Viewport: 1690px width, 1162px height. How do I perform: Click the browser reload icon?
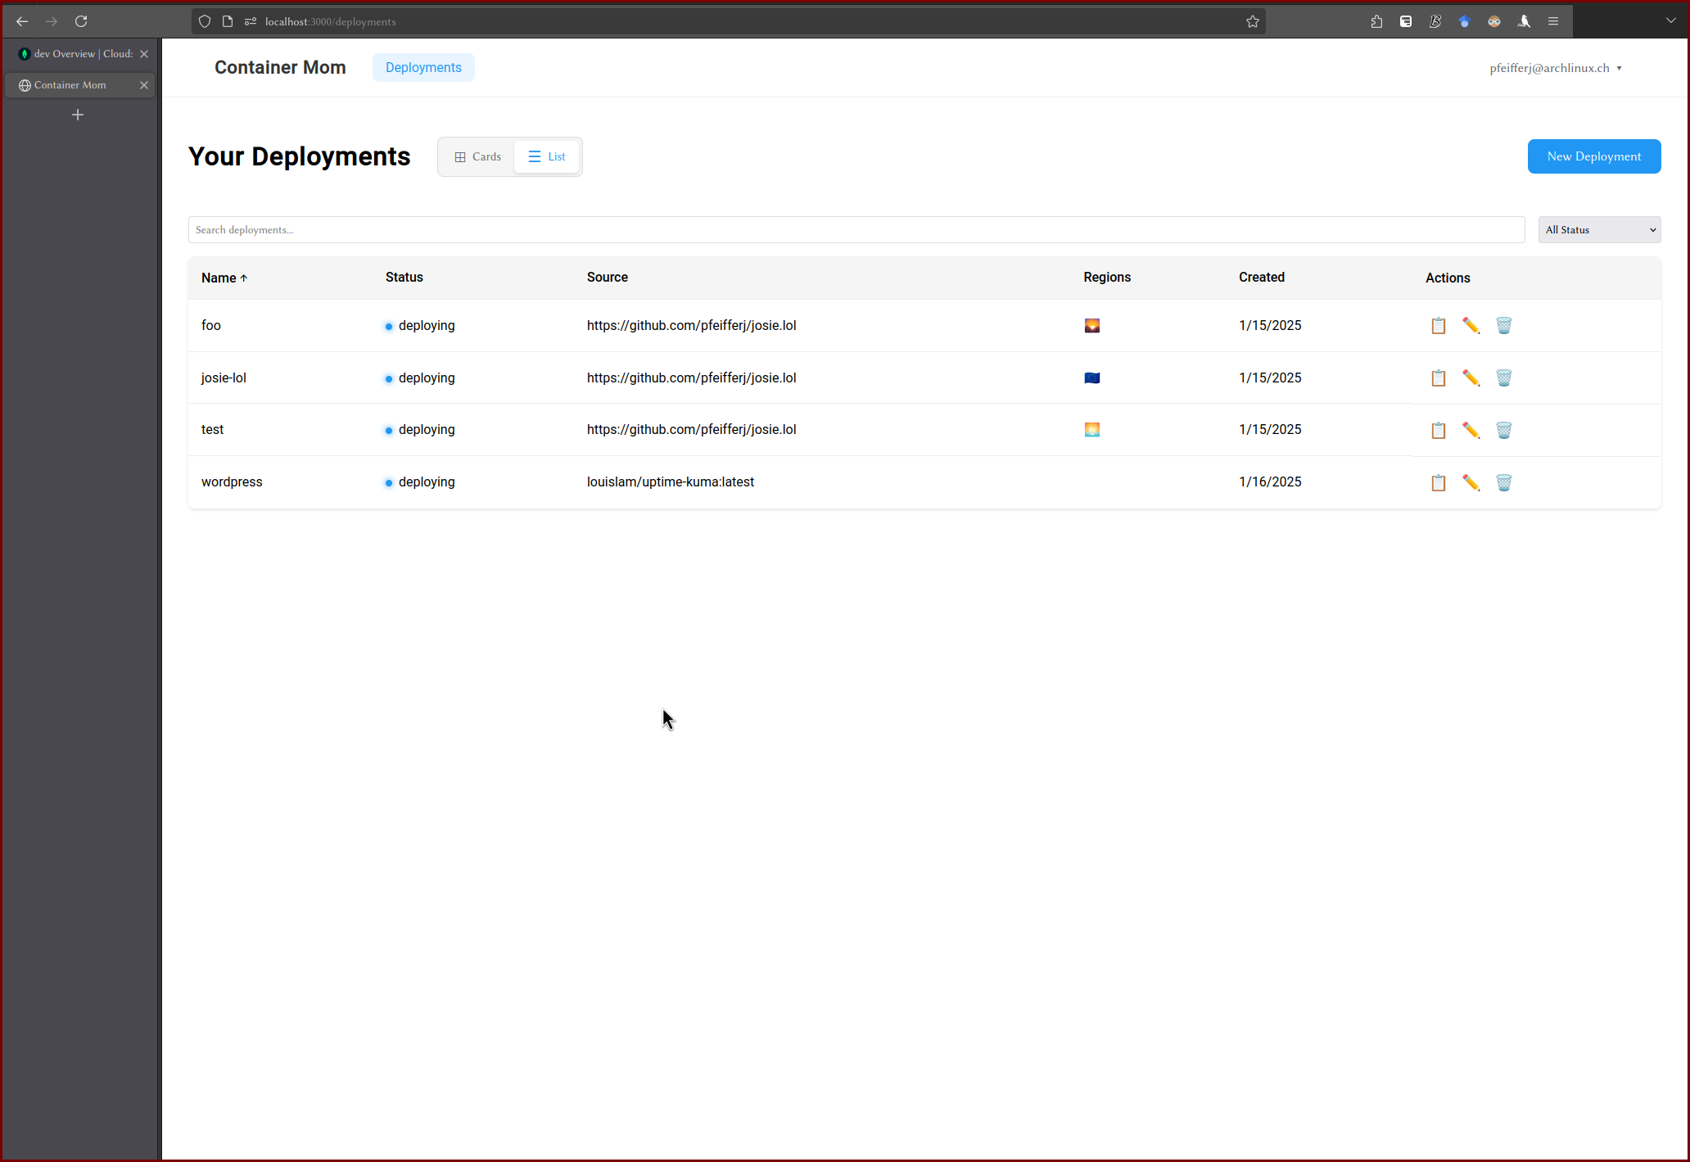point(81,21)
